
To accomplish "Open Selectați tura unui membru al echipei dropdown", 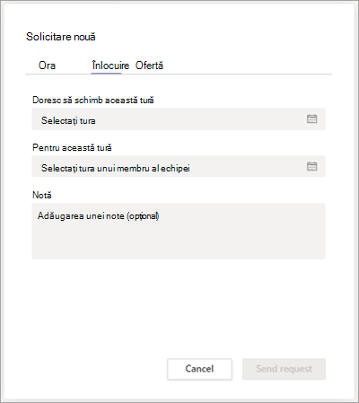I will pyautogui.click(x=179, y=166).
